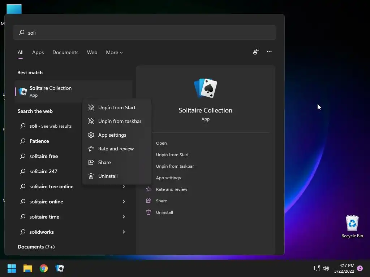Click the network icon in the system tray
Image resolution: width=370 pixels, height=277 pixels.
[317, 268]
